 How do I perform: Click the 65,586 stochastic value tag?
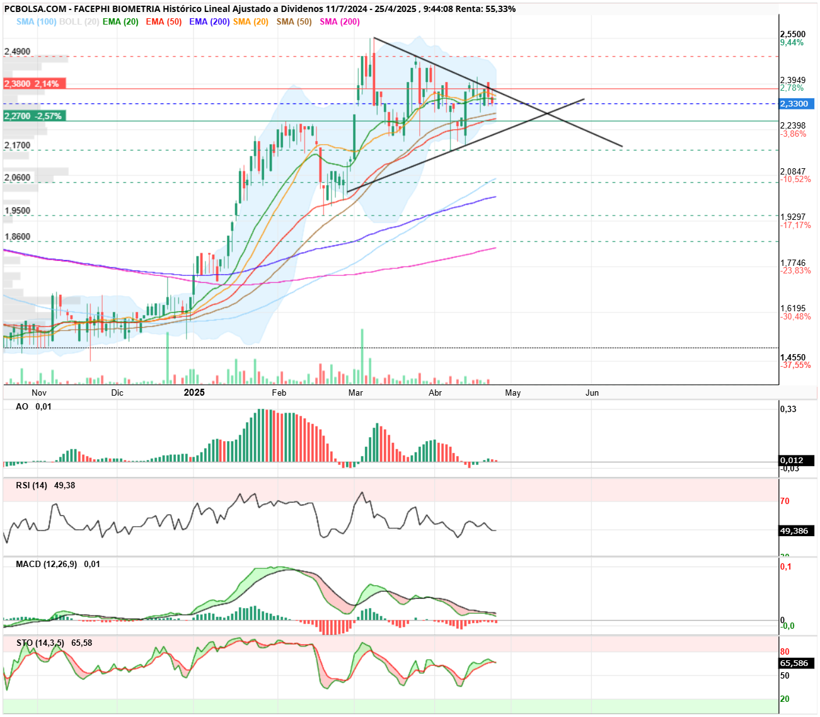tap(797, 663)
